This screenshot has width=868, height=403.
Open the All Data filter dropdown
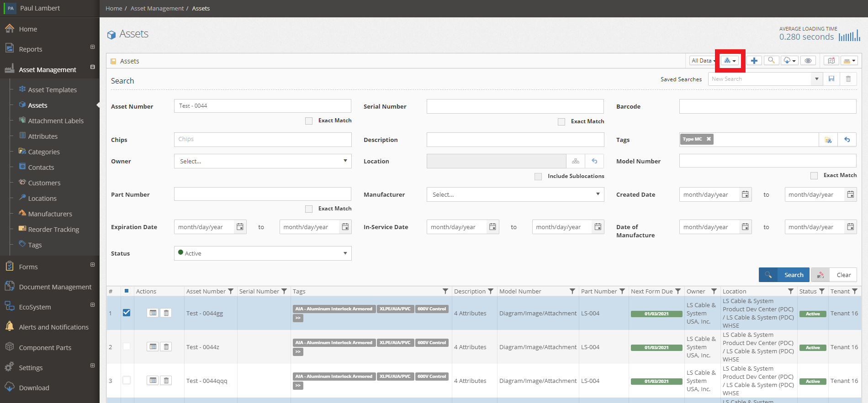point(703,61)
